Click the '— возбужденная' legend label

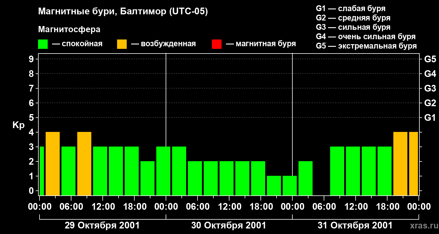coord(163,44)
